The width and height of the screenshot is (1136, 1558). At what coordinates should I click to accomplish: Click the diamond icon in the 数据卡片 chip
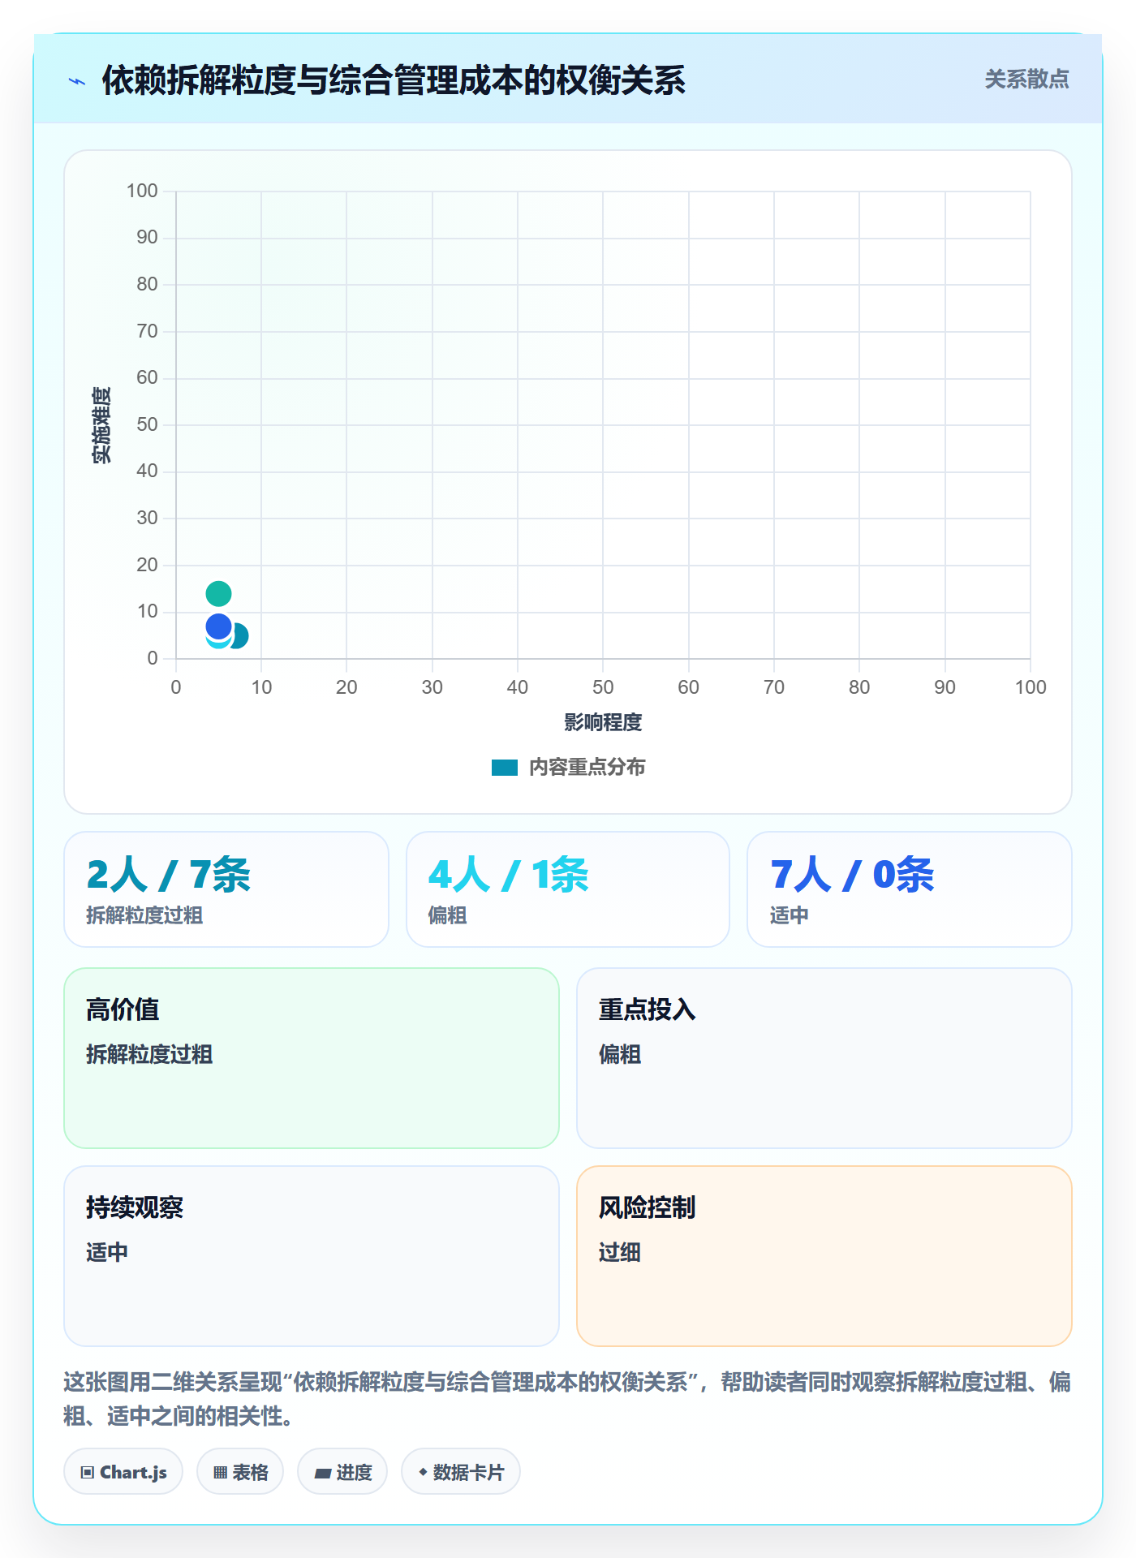click(x=423, y=1472)
